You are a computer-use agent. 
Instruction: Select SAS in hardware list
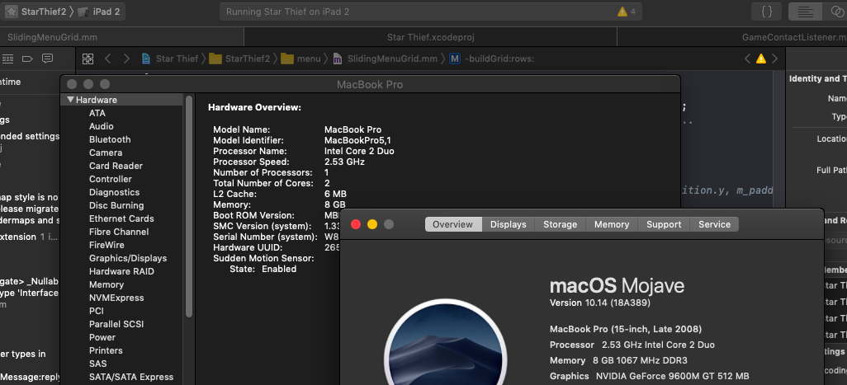point(97,364)
